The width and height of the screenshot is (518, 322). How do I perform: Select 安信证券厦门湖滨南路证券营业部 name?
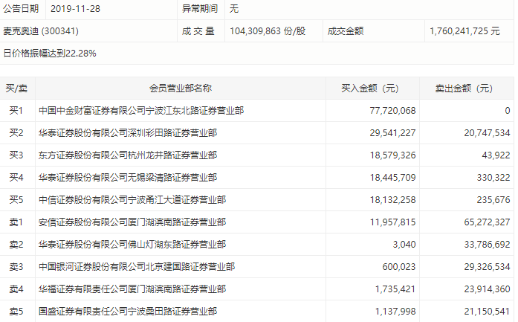(132, 222)
